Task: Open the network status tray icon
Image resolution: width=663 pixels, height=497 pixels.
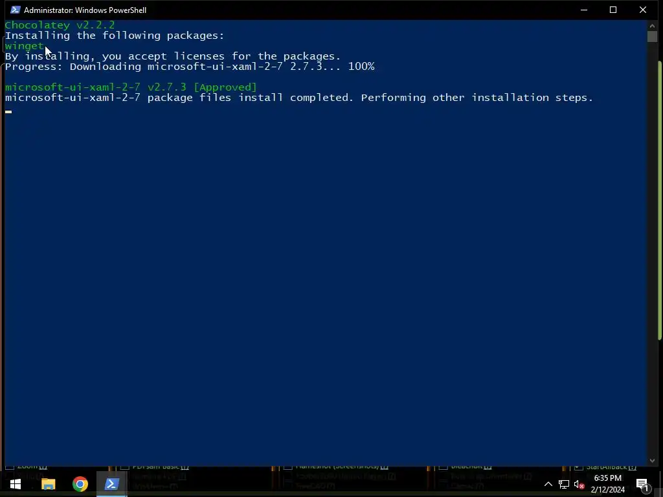Action: [564, 484]
